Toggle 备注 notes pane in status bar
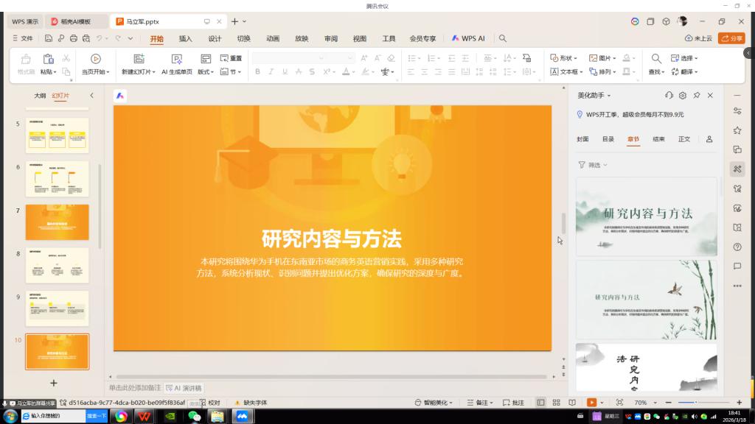Viewport: 755px width, 424px height. pos(479,403)
